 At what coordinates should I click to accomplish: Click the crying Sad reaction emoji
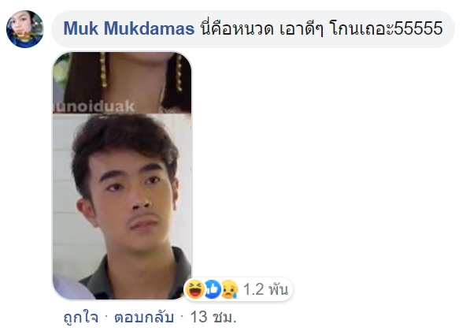(229, 289)
